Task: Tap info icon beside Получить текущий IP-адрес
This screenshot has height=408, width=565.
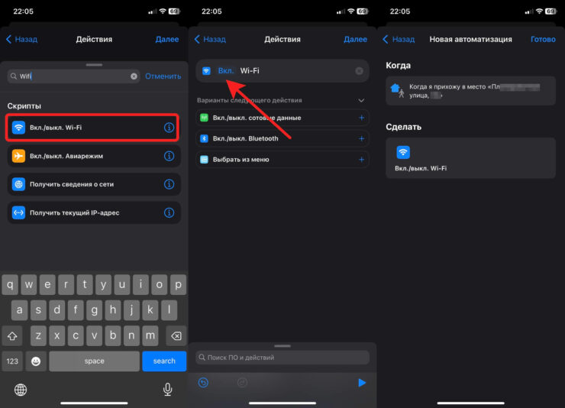Action: click(x=169, y=212)
